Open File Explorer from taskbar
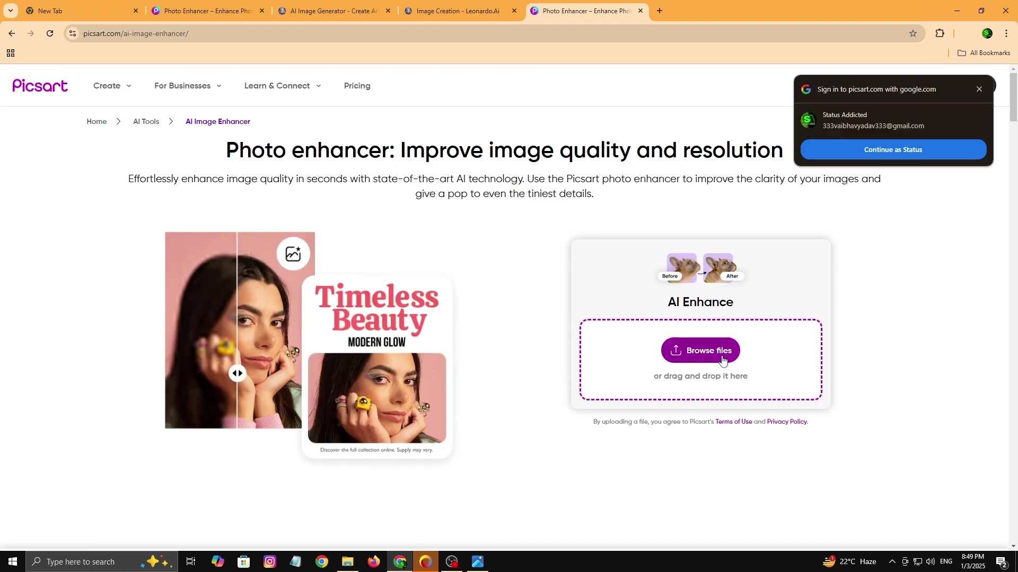Image resolution: width=1018 pixels, height=572 pixels. click(348, 561)
